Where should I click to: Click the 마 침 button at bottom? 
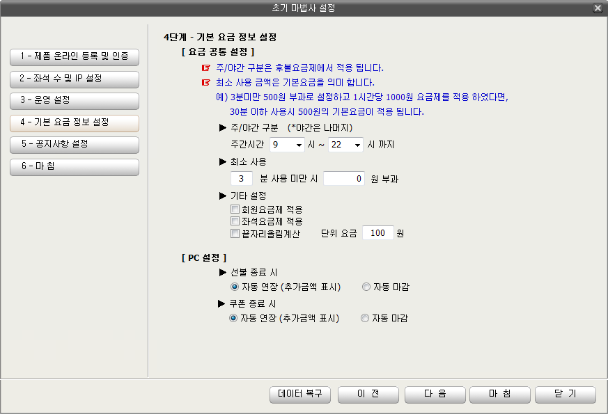pyautogui.click(x=500, y=395)
